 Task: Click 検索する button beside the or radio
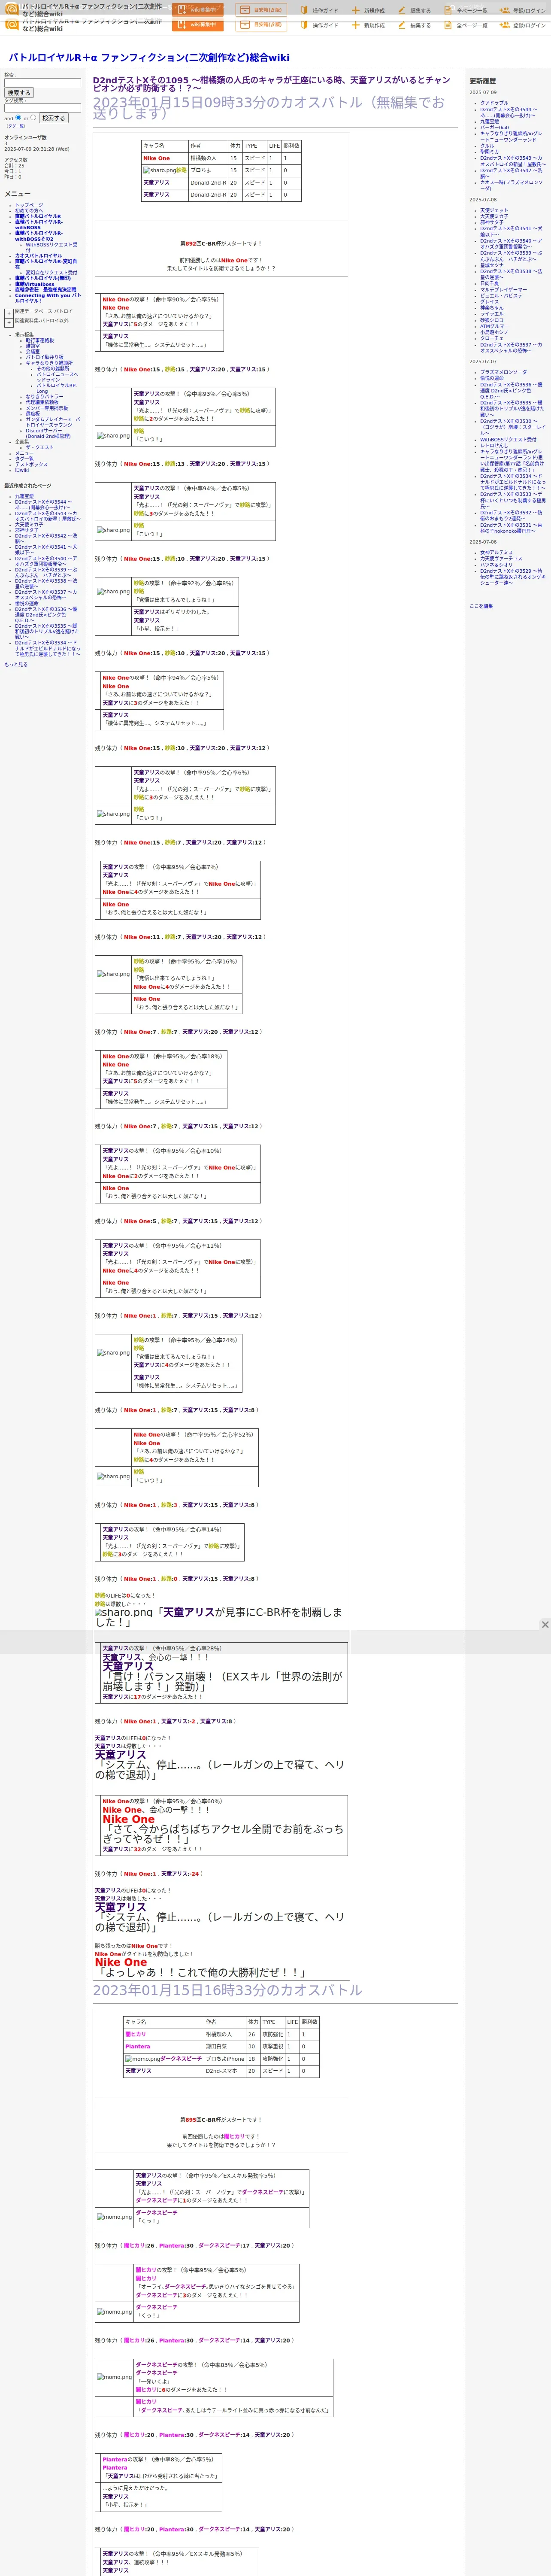click(x=53, y=118)
